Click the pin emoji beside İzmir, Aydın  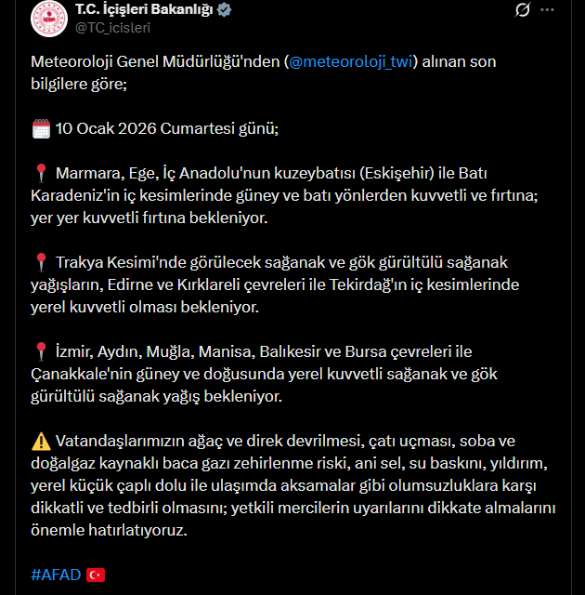coord(41,351)
